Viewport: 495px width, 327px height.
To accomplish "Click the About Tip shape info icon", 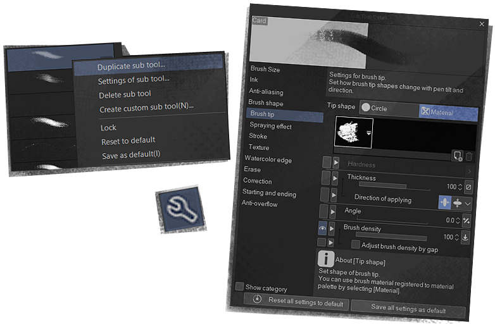I will tap(325, 259).
